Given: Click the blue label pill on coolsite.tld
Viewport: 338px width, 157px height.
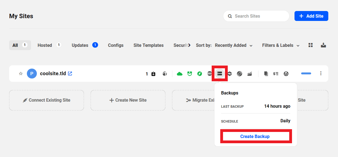Looking at the screenshot, I should coord(306,74).
